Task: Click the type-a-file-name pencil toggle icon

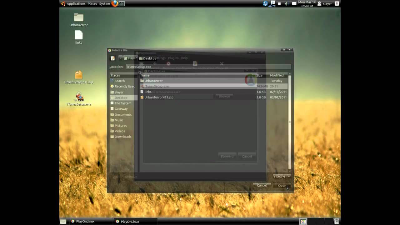Action: point(113,58)
